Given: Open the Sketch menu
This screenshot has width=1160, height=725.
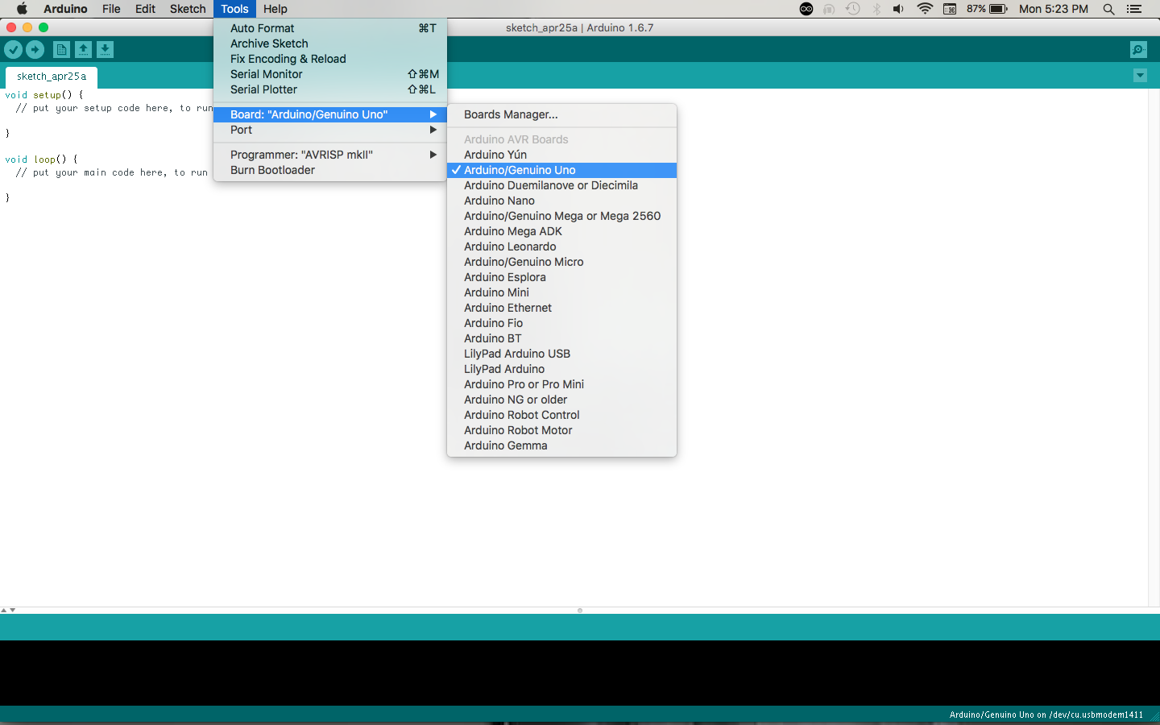Looking at the screenshot, I should coord(188,9).
